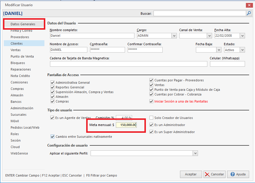Open the Sucursales section

(24, 115)
